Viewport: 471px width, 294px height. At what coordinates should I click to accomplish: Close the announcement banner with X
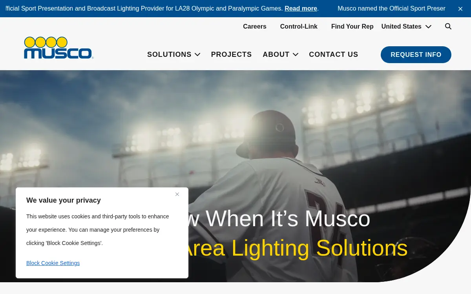click(x=460, y=9)
